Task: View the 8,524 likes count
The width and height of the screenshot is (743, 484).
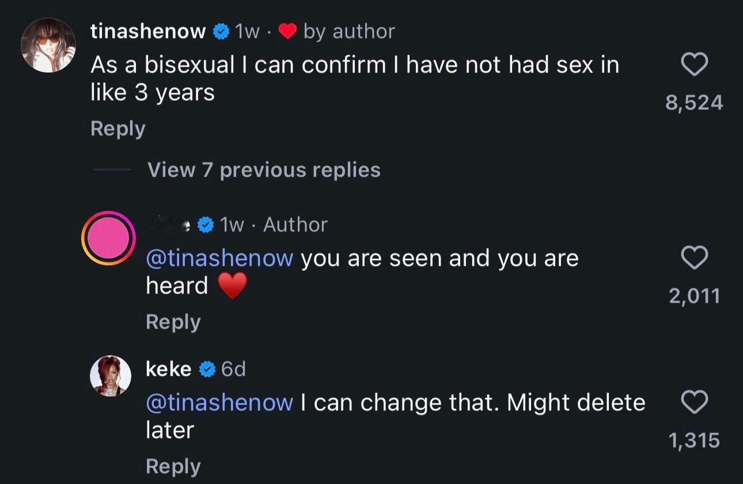Action: coord(694,103)
